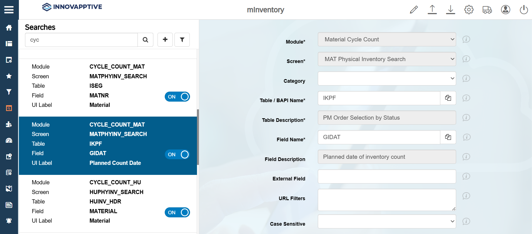Viewport: 532px width, 234px height.
Task: Toggle off the MATNR field switch
Action: [x=177, y=97]
